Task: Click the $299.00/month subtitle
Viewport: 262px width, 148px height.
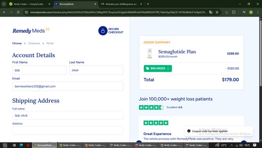Action: [x=168, y=57]
